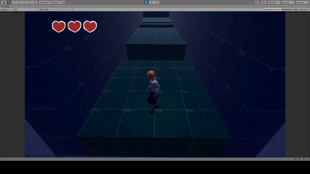
Task: Adjust the Scale slider handle
Action: [47, 10]
